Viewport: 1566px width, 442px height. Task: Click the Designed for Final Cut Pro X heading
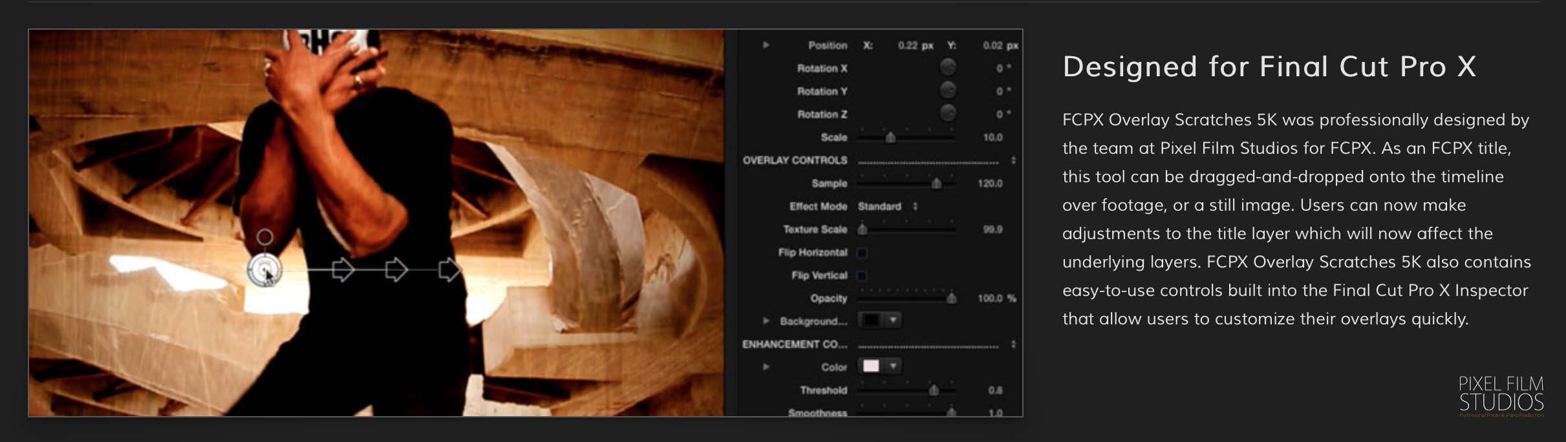[x=1269, y=67]
